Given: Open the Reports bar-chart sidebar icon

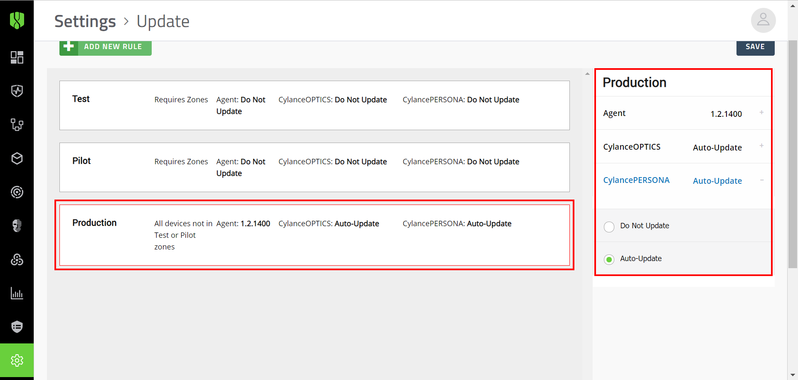Looking at the screenshot, I should pyautogui.click(x=17, y=293).
